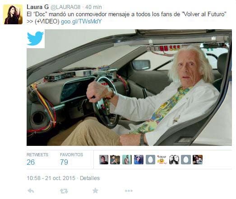View the list of 26 retweets

click(37, 159)
